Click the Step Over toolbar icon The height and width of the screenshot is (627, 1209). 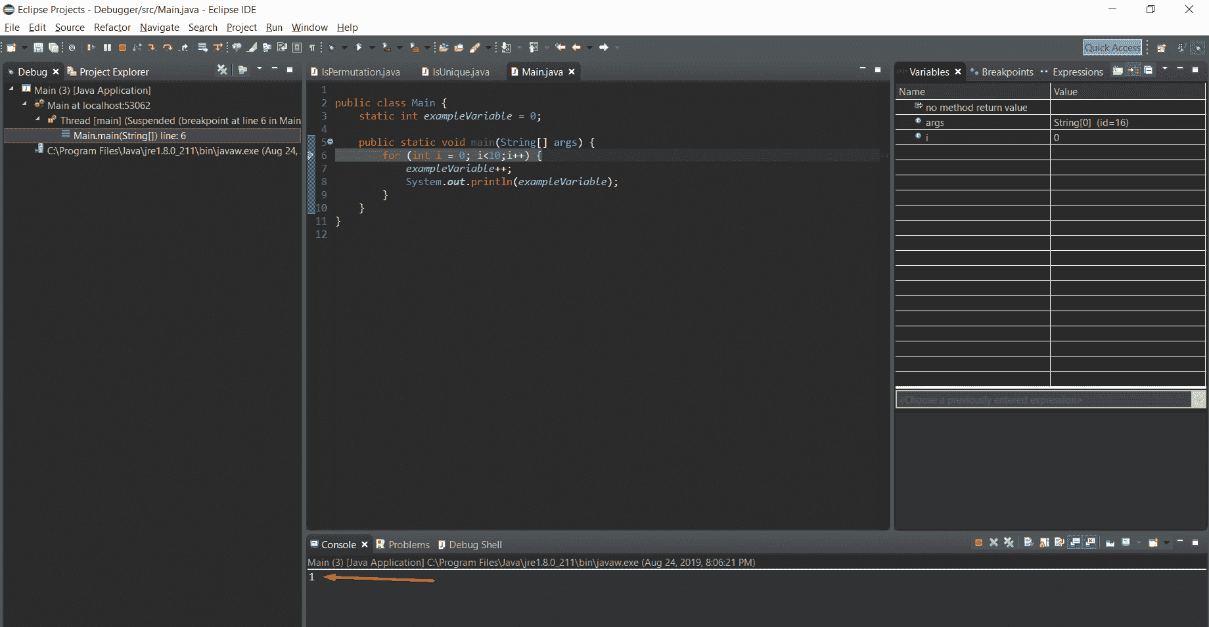coord(168,47)
